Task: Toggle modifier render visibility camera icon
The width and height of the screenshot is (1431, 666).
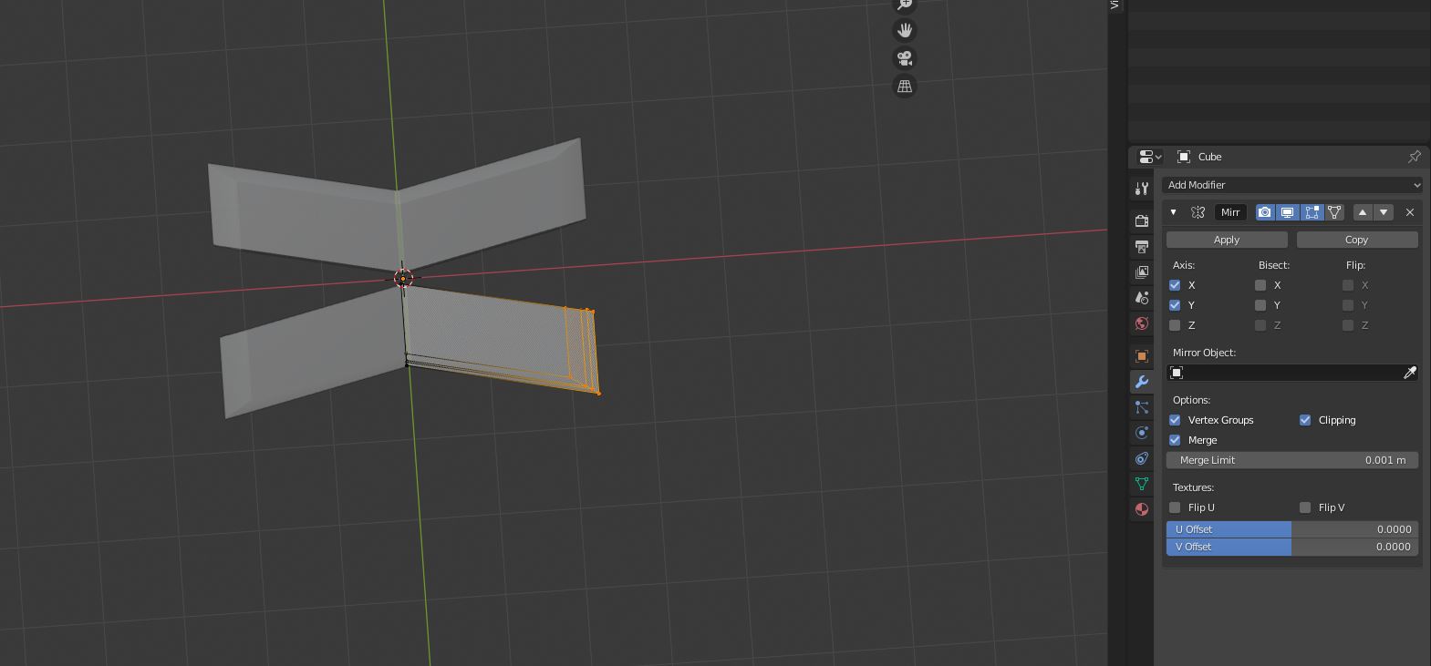Action: coord(1265,212)
